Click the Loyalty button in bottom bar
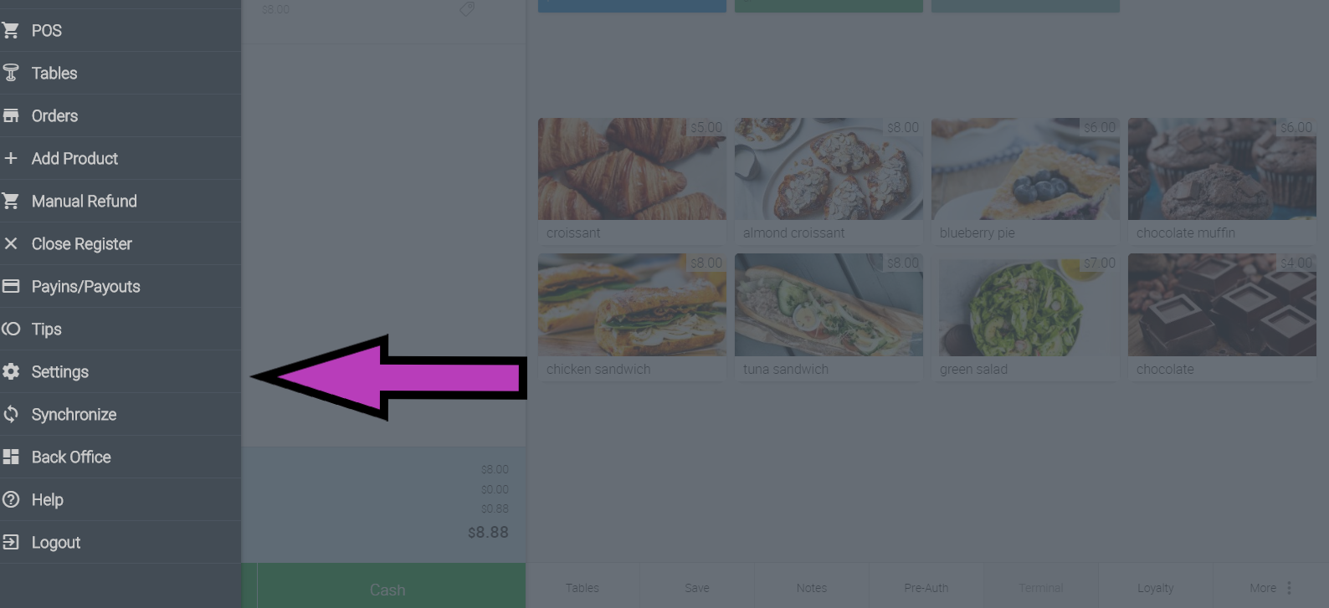 click(x=1155, y=588)
